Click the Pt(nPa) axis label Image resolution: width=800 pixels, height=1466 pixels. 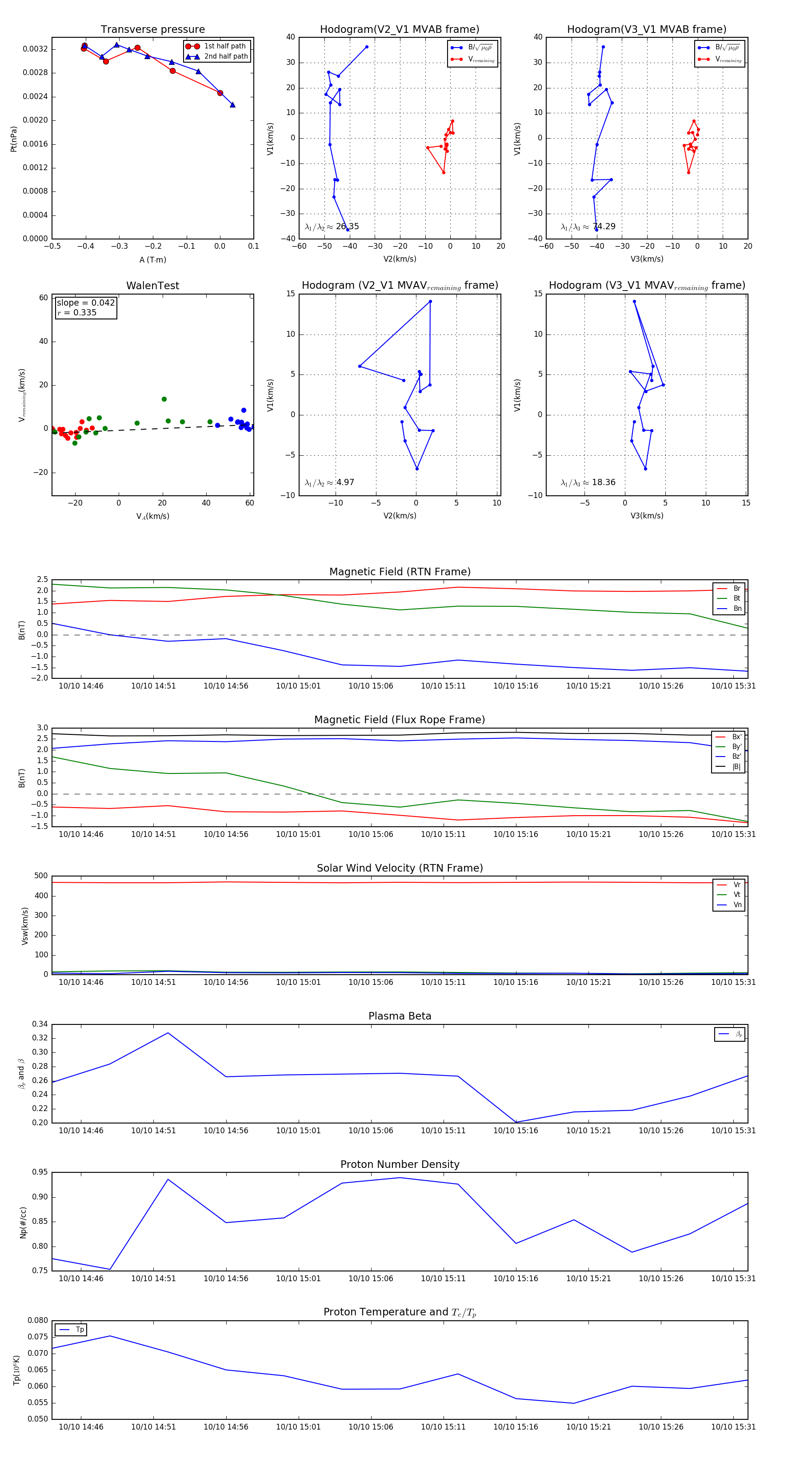click(14, 138)
